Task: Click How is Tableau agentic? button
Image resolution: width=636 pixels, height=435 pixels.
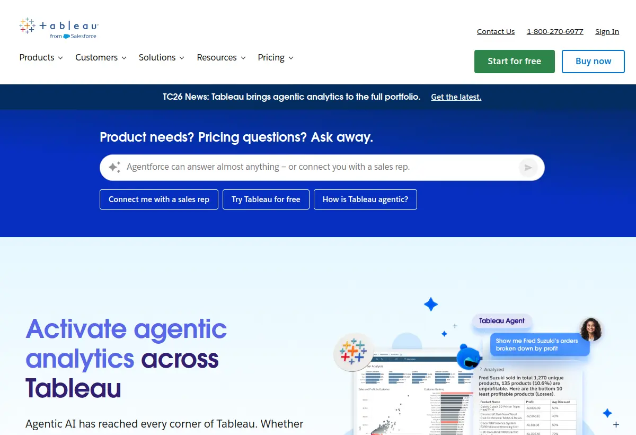Action: click(x=365, y=199)
